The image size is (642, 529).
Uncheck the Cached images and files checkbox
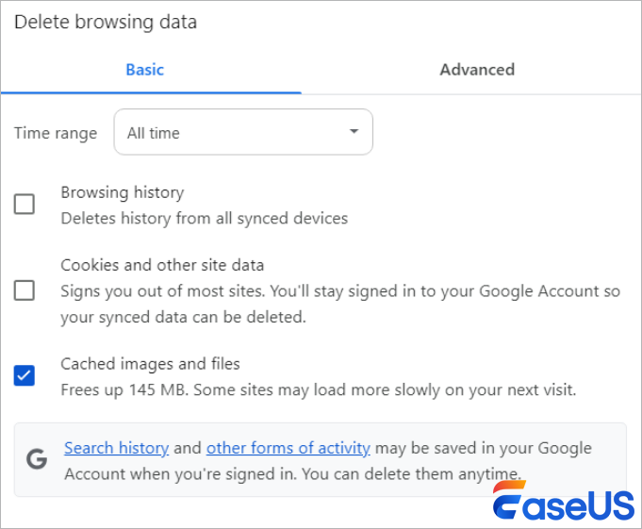[x=25, y=376]
